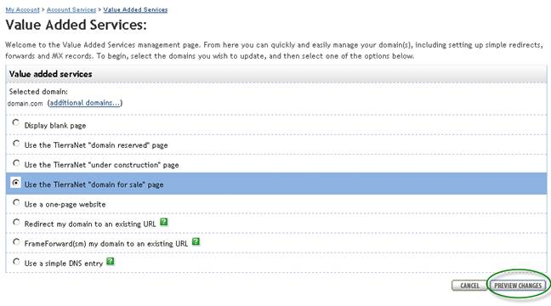
Task: Open help icon beside FrameForward option
Action: click(196, 241)
